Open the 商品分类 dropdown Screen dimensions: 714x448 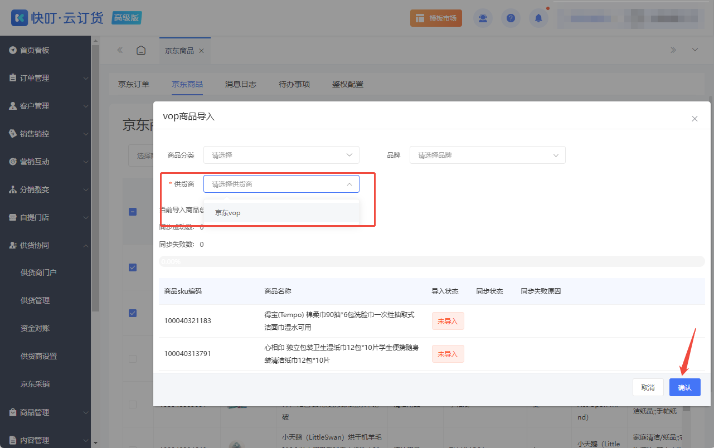[281, 155]
